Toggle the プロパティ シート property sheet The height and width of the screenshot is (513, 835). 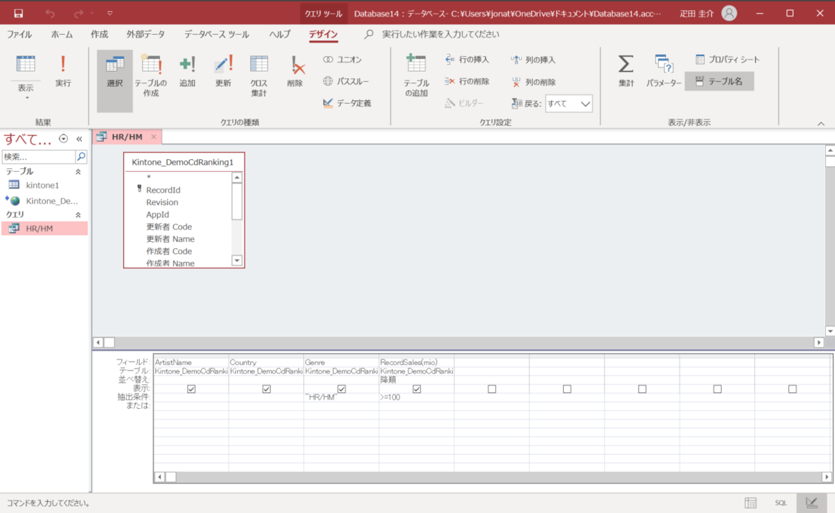tap(727, 60)
